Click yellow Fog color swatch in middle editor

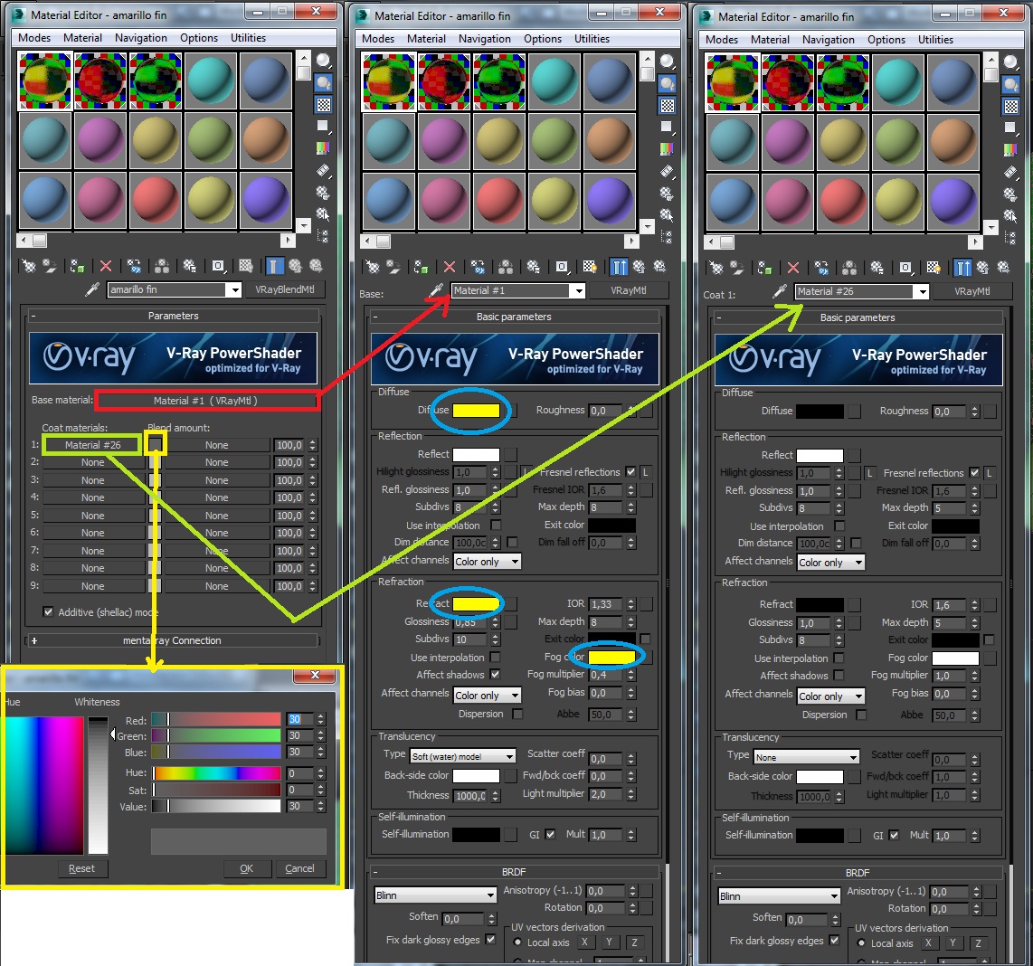[x=612, y=657]
